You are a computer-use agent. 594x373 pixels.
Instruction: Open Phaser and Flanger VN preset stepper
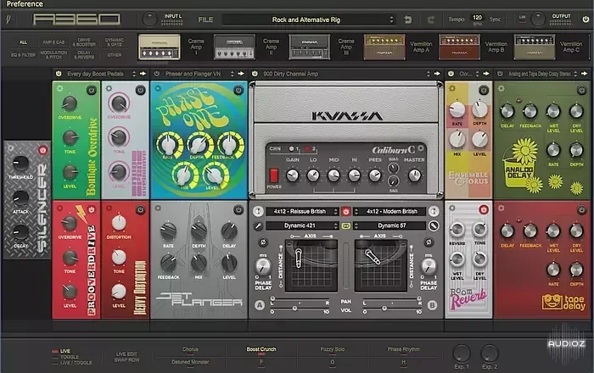pos(233,74)
